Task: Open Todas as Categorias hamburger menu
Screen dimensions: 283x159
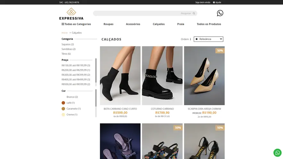Action: click(63, 24)
